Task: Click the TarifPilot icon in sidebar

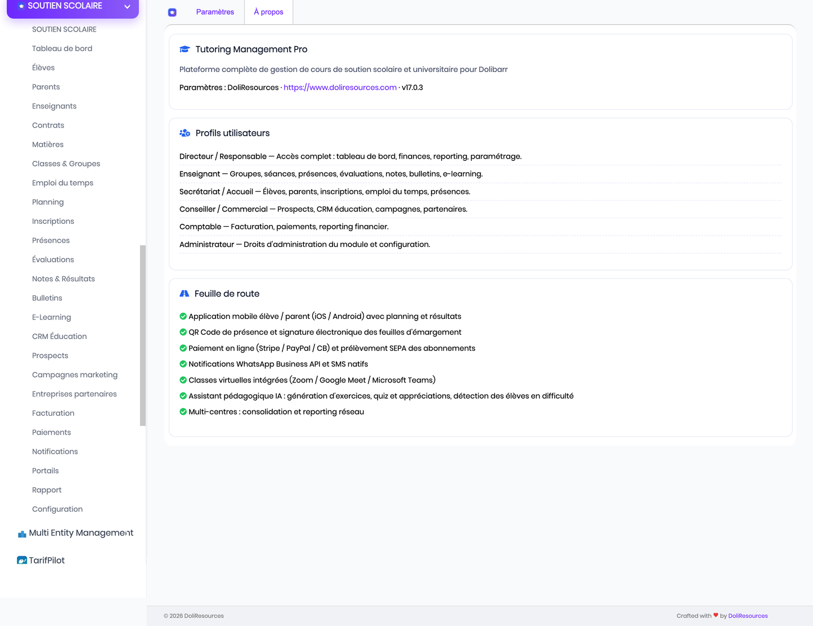Action: pyautogui.click(x=22, y=560)
